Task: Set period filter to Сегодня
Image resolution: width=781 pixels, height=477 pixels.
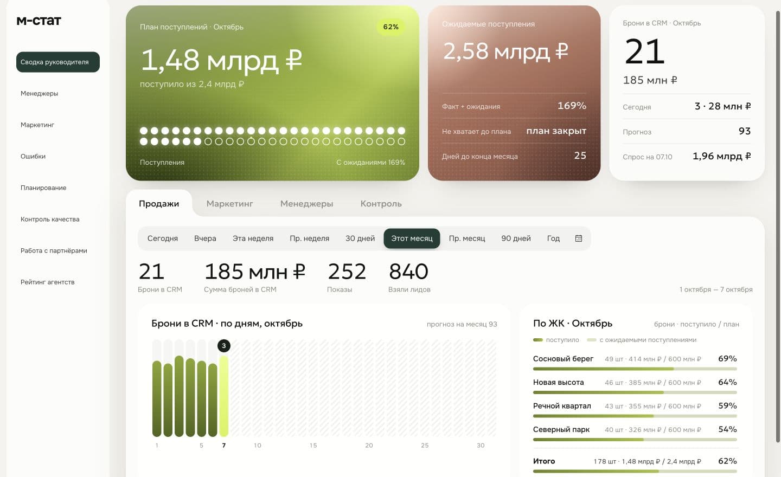Action: [163, 238]
